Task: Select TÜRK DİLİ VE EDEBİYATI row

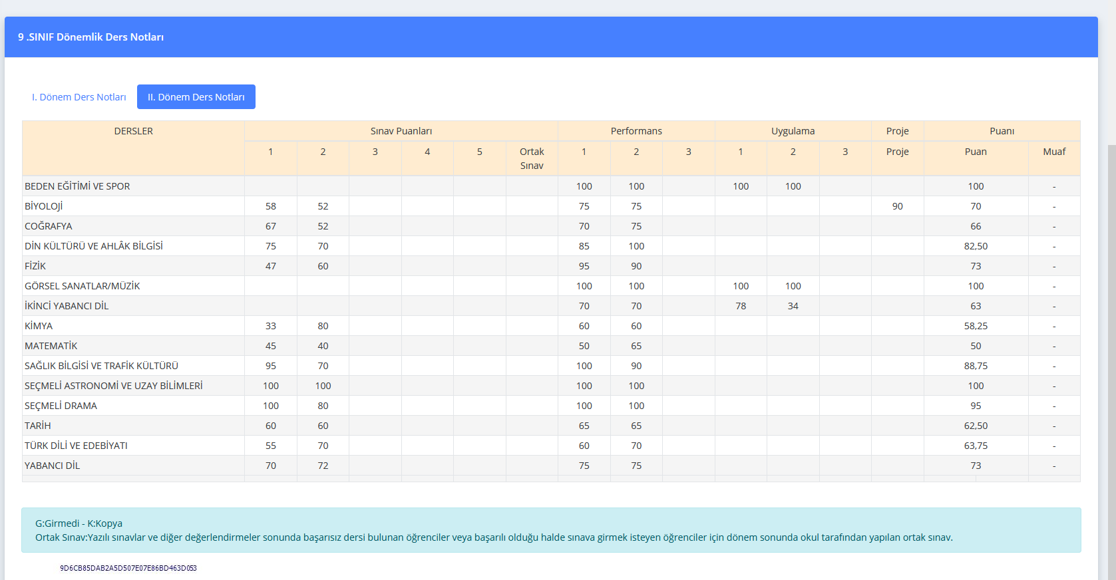Action: point(551,446)
